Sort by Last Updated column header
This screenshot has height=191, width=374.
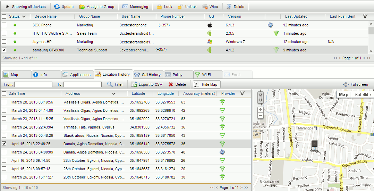click(x=296, y=16)
